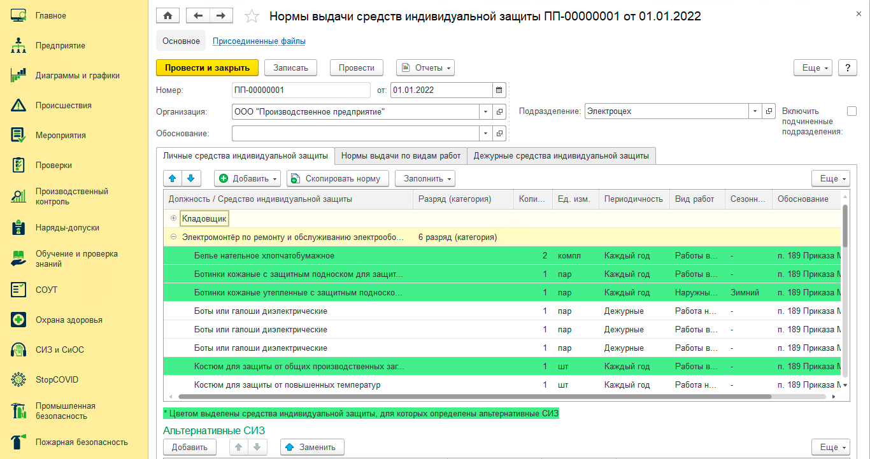
Task: Open the Происшествия warning icon
Action: (18, 105)
